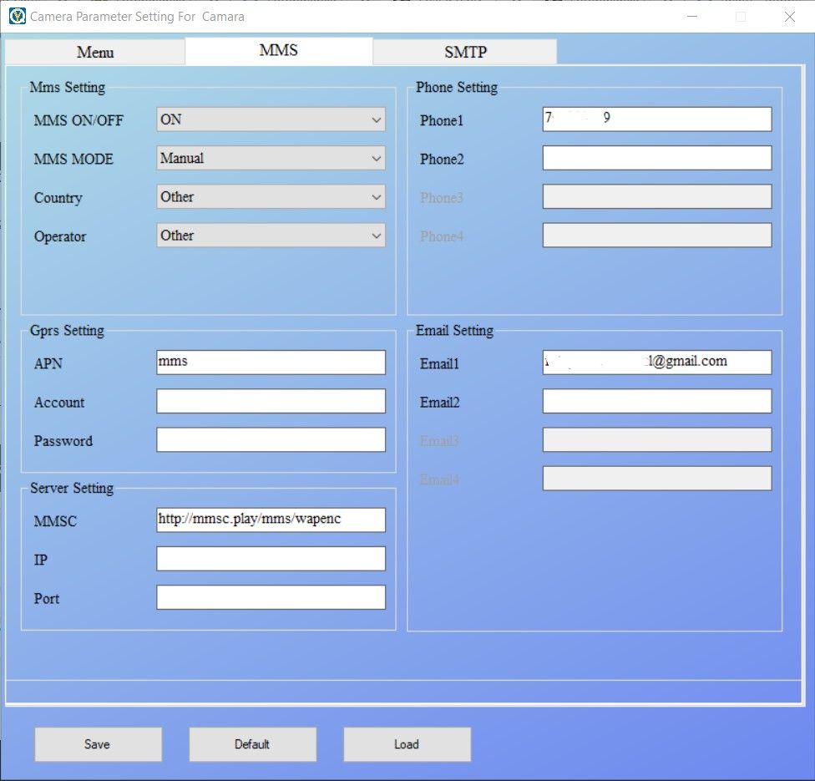Screen dimensions: 815x781
Task: Close the Camera Parameter Setting window
Action: click(790, 17)
